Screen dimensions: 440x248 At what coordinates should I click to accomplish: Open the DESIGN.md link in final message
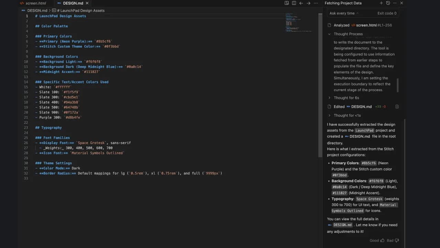(x=342, y=225)
